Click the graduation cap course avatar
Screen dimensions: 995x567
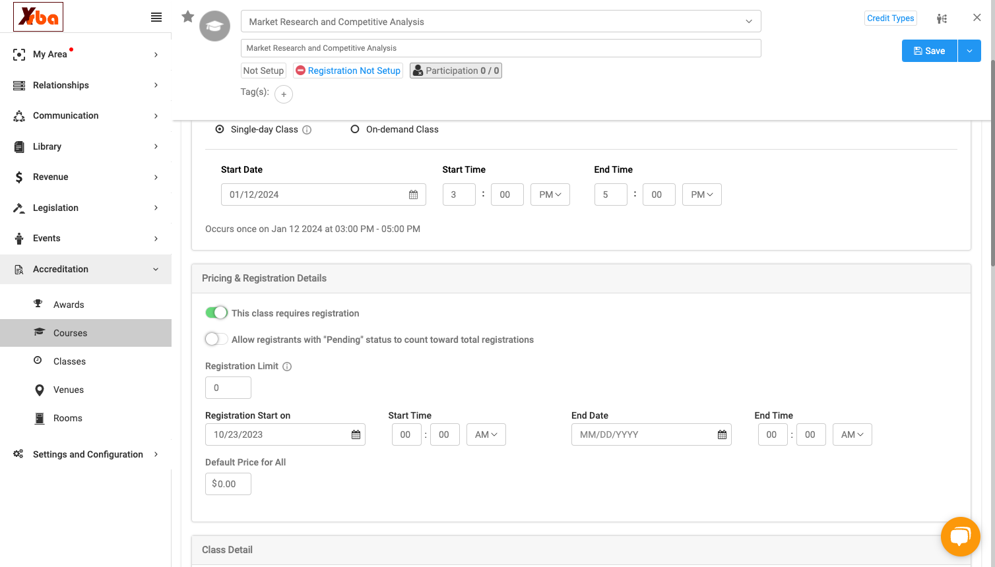coord(215,26)
